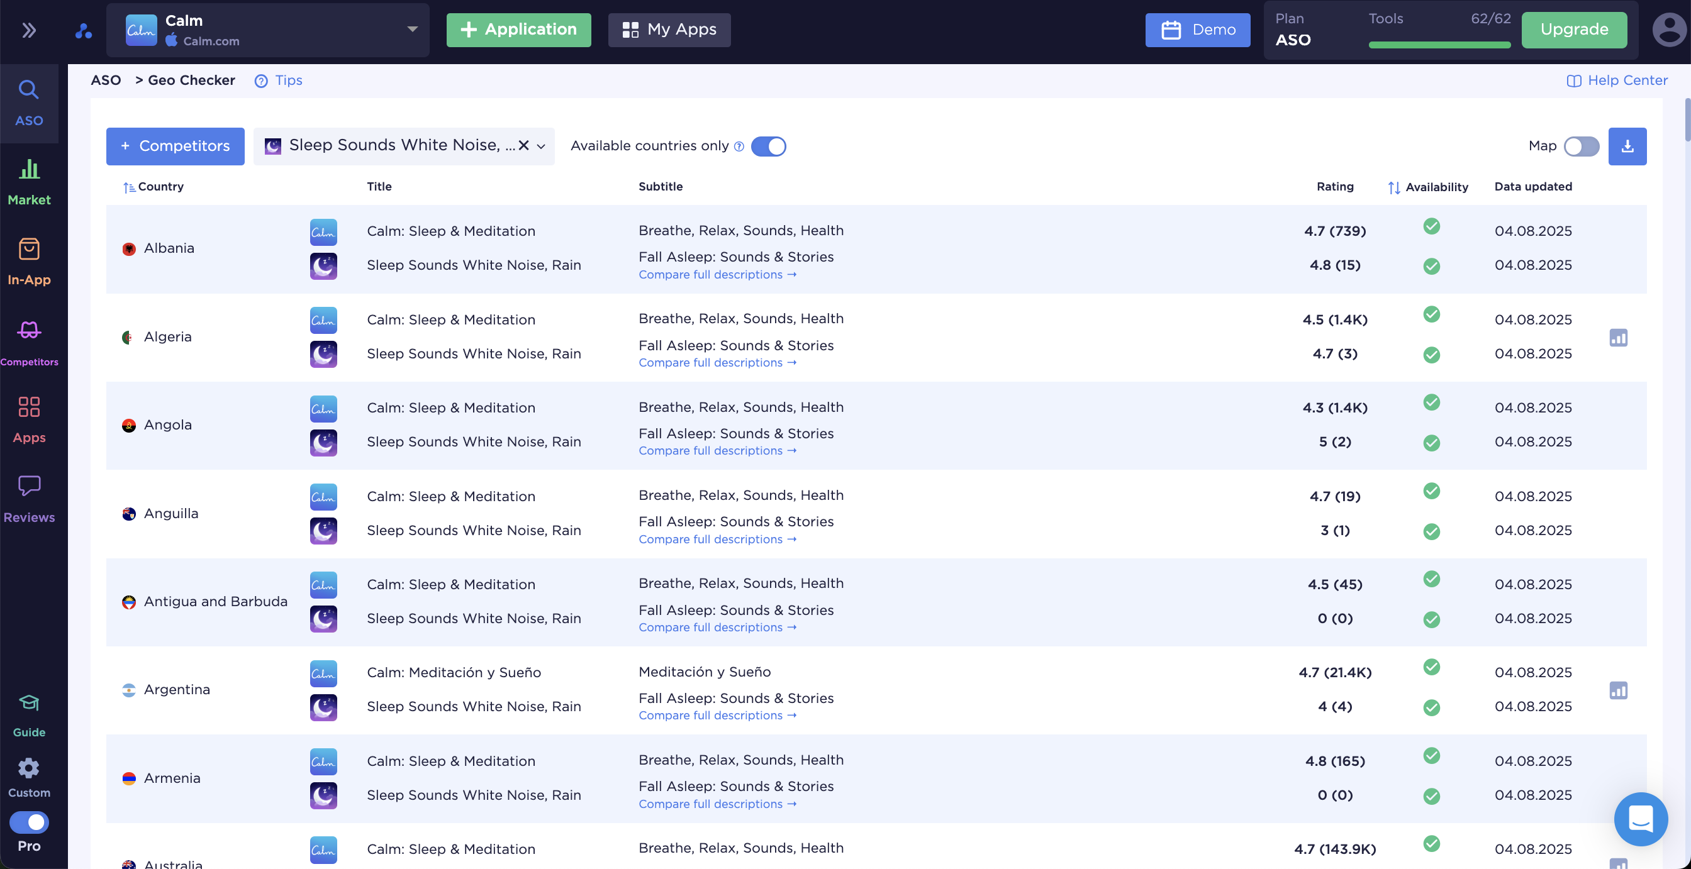
Task: Open Compare full descriptions for Armenia
Action: pos(718,804)
